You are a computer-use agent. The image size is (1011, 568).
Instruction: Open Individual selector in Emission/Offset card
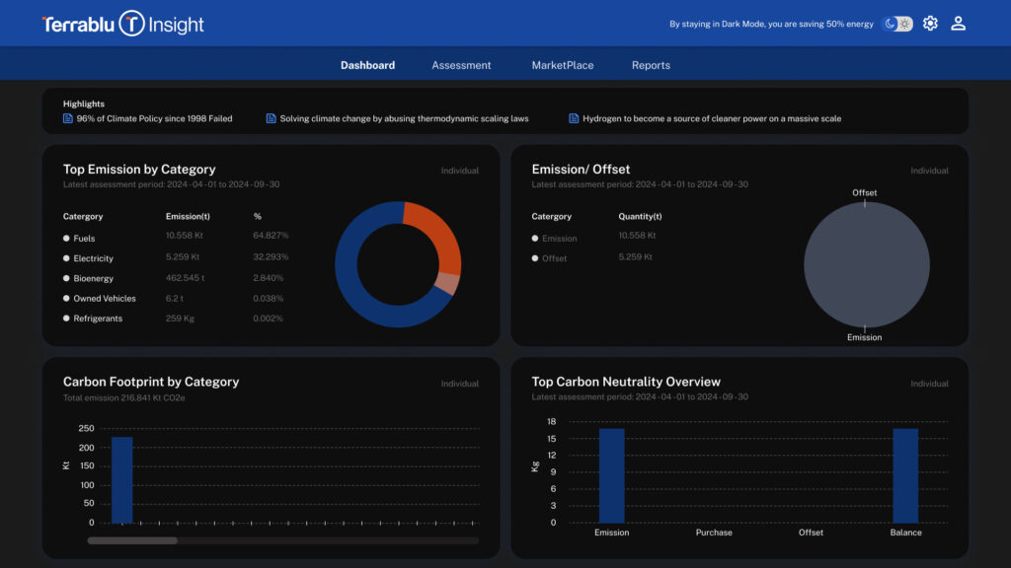coord(928,171)
